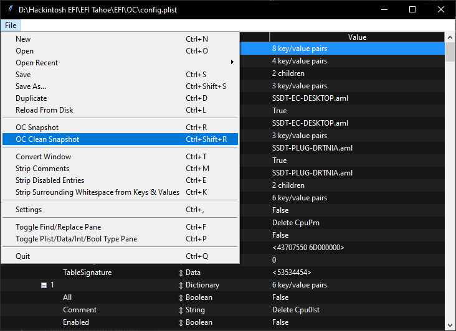Toggle Plist/Data/Int/Bool Type Pane

click(x=120, y=239)
